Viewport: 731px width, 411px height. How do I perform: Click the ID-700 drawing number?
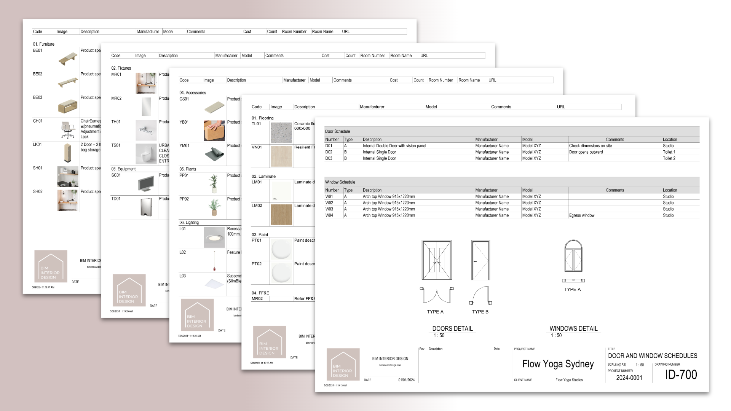[681, 375]
